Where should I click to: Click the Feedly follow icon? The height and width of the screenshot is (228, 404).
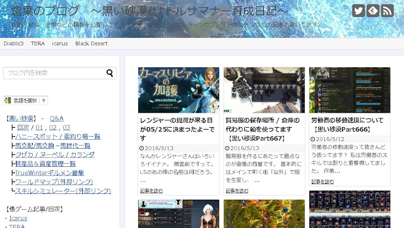(373, 11)
